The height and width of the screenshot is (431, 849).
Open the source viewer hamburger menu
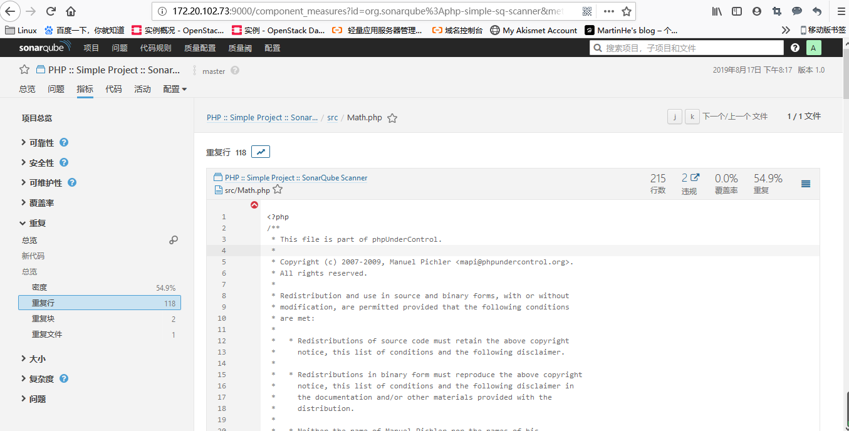point(806,184)
